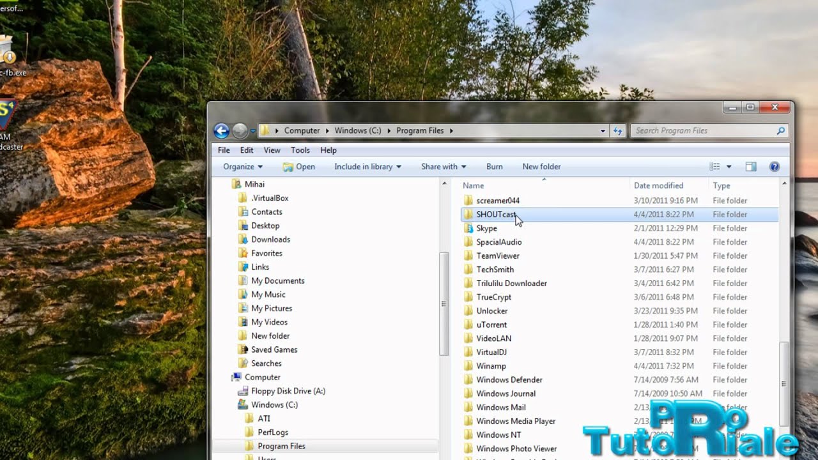The image size is (818, 460).
Task: Select the screamer044 folder row
Action: (619, 201)
